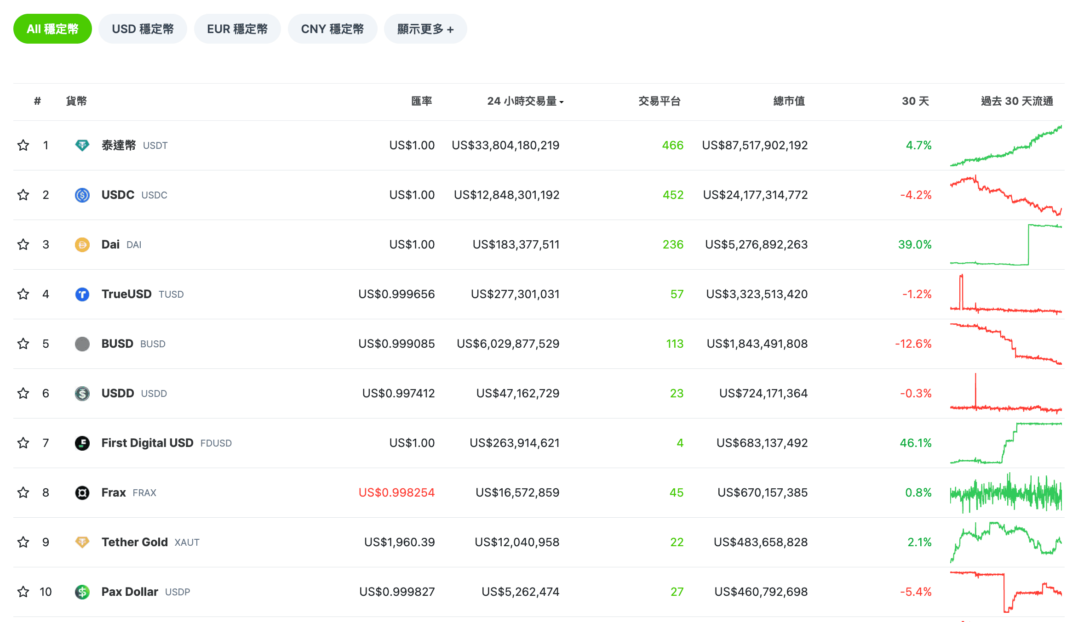Click the First Digital USD coin icon
The height and width of the screenshot is (622, 1078).
click(82, 443)
